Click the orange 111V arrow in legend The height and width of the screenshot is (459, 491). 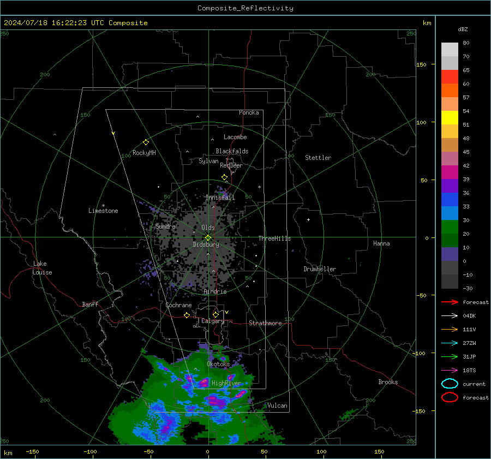450,329
